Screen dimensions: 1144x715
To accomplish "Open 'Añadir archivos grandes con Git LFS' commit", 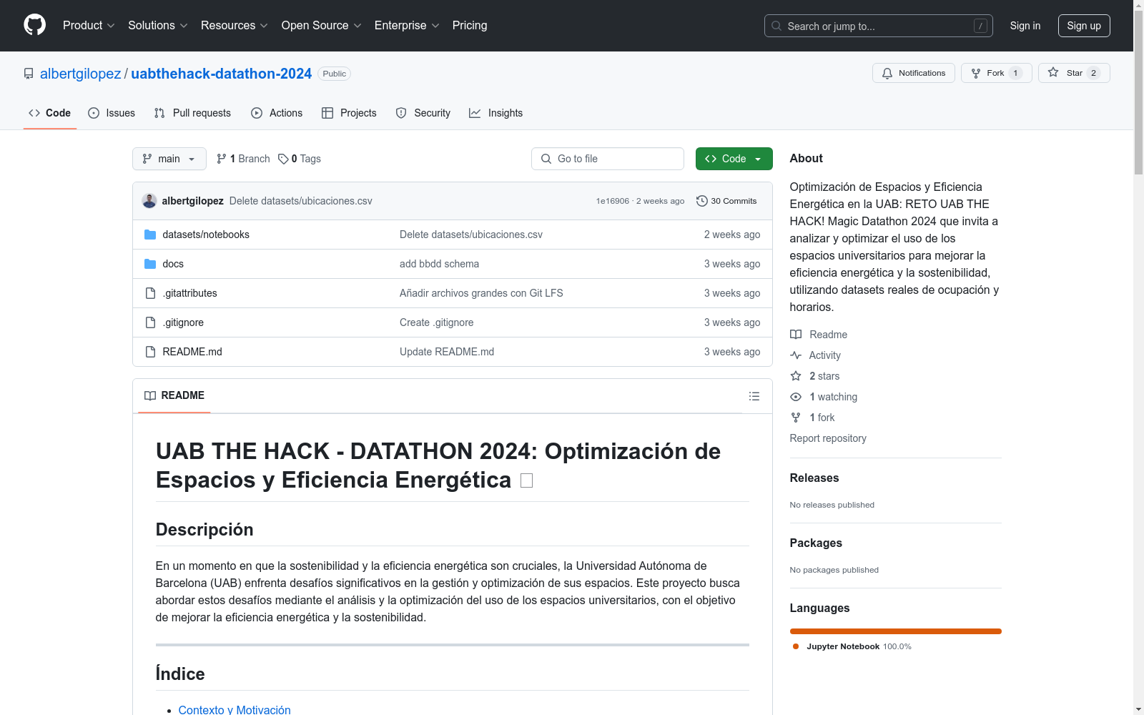I will point(481,293).
